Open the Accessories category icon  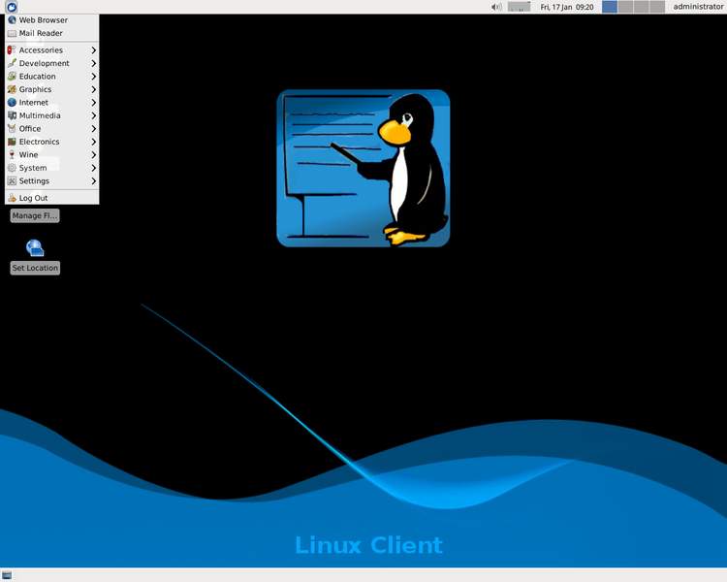[12, 49]
